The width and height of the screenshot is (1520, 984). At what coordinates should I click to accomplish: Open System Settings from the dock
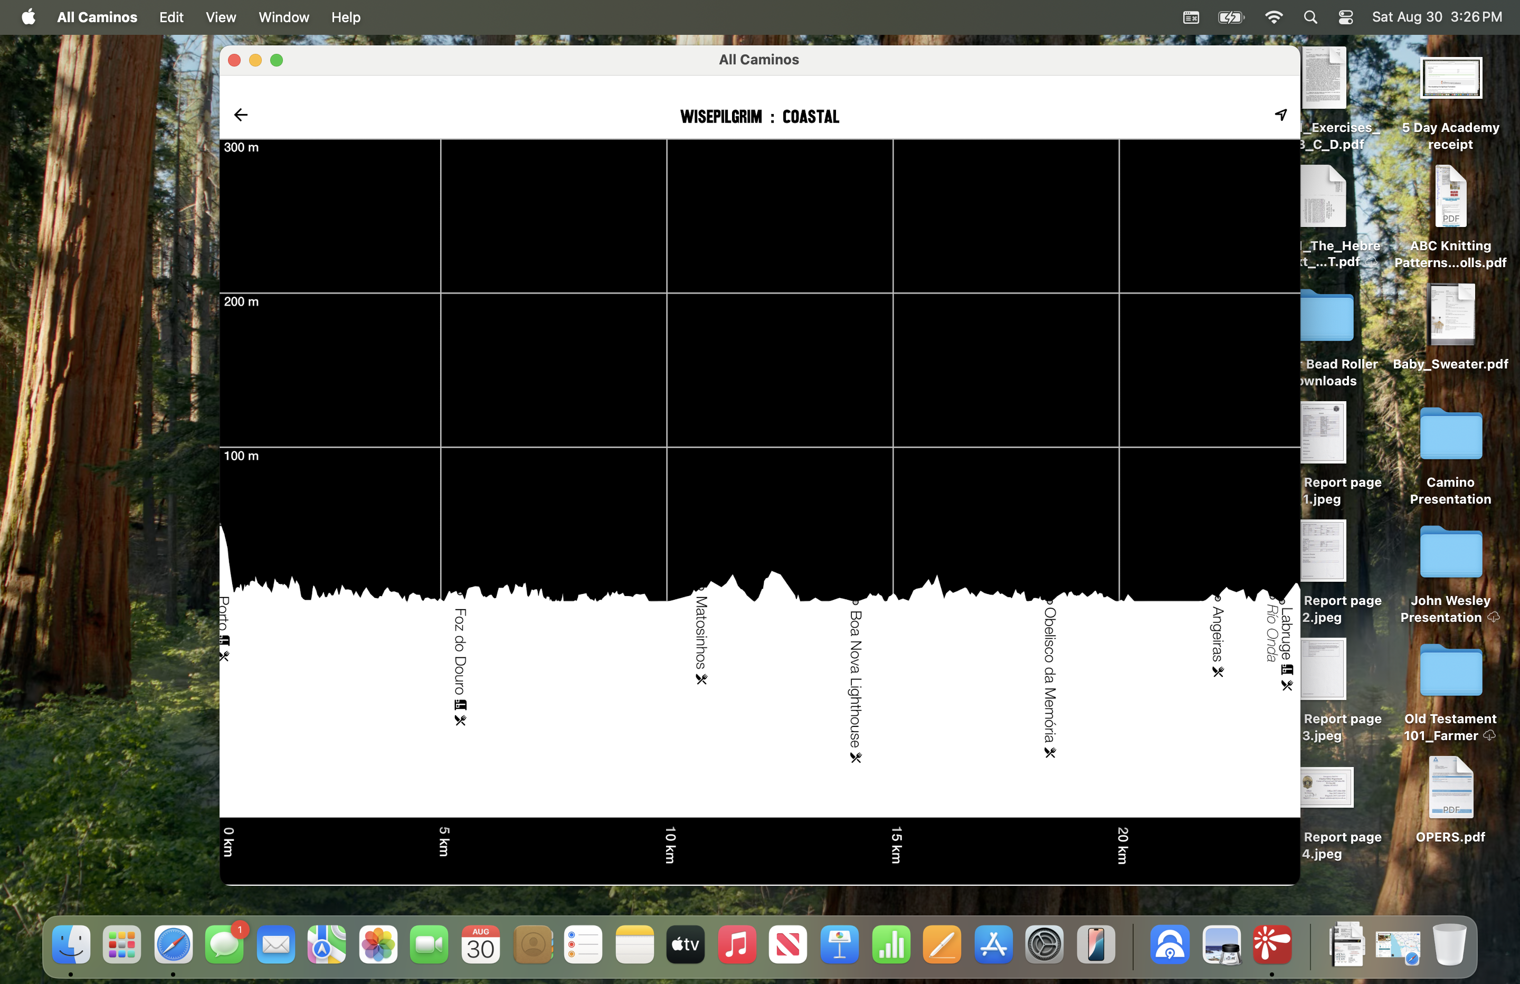click(1044, 944)
